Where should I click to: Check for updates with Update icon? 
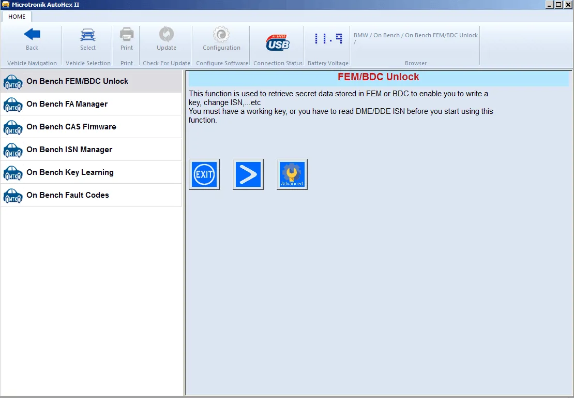point(167,35)
